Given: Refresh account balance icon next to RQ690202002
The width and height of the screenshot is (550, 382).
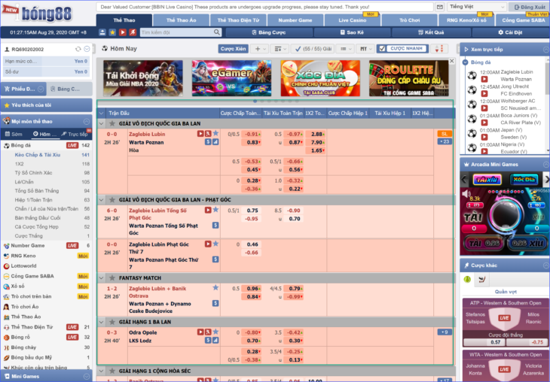Looking at the screenshot, I should (x=78, y=49).
